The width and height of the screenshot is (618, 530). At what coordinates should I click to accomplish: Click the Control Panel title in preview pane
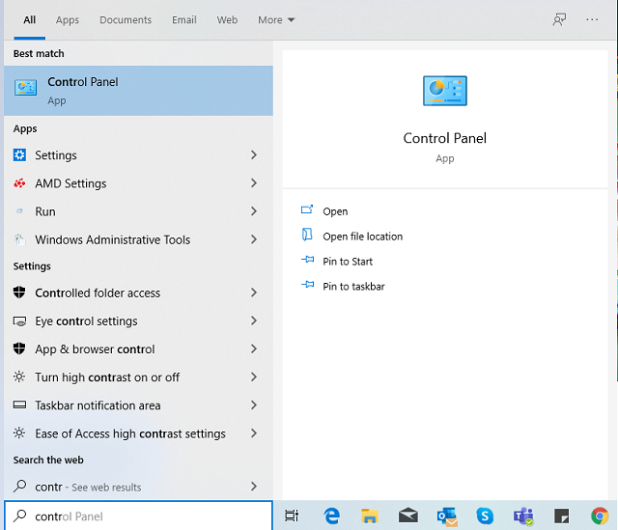[x=445, y=138]
